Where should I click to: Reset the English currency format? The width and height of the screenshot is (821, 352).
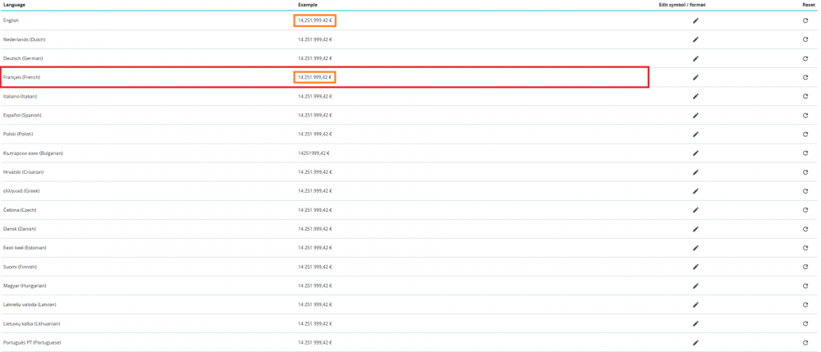tap(805, 21)
